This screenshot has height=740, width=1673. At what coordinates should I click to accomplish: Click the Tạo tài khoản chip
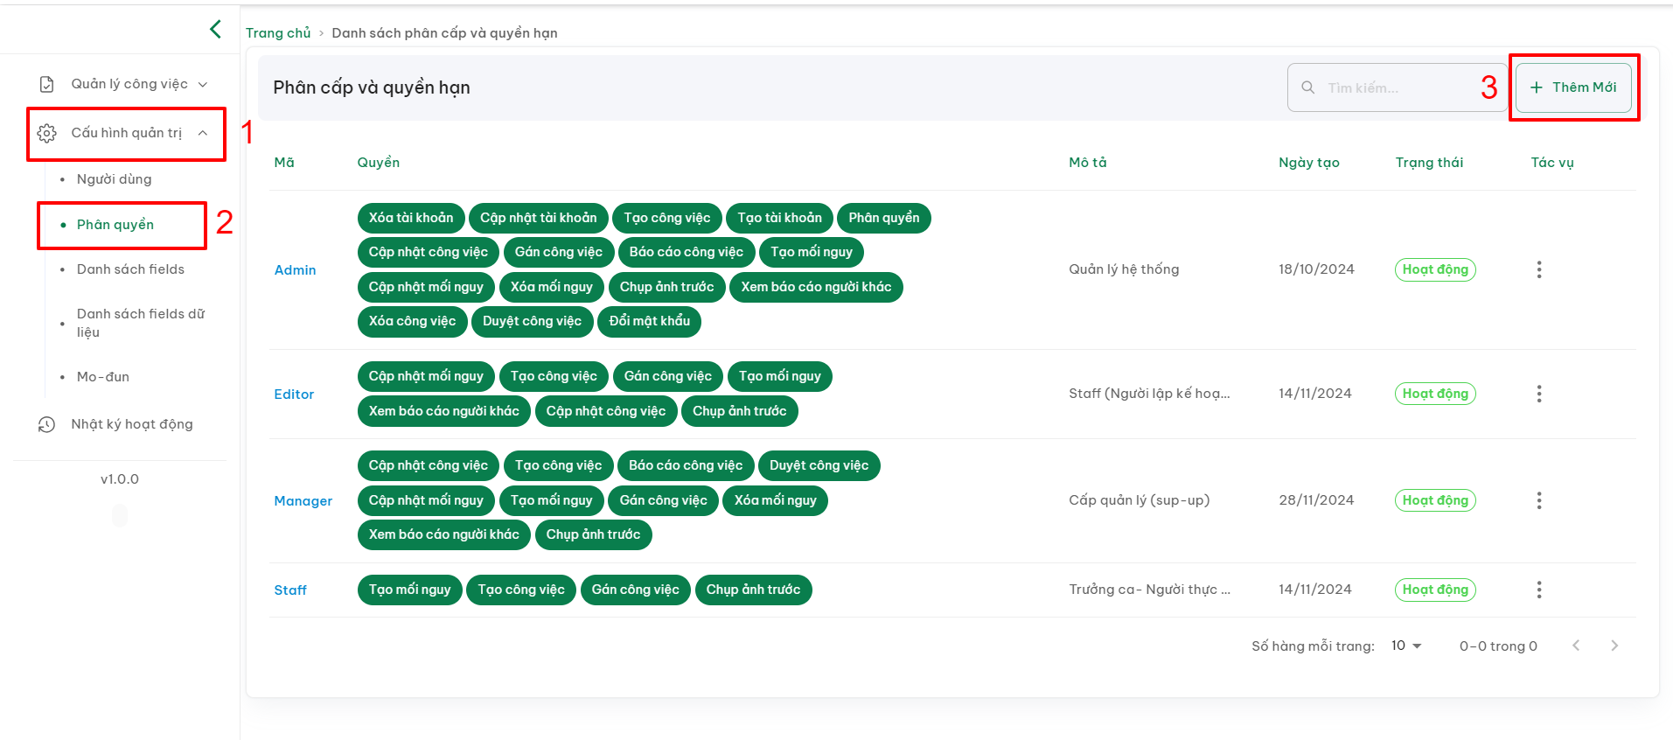click(780, 218)
